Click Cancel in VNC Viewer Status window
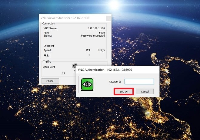 point(50,81)
